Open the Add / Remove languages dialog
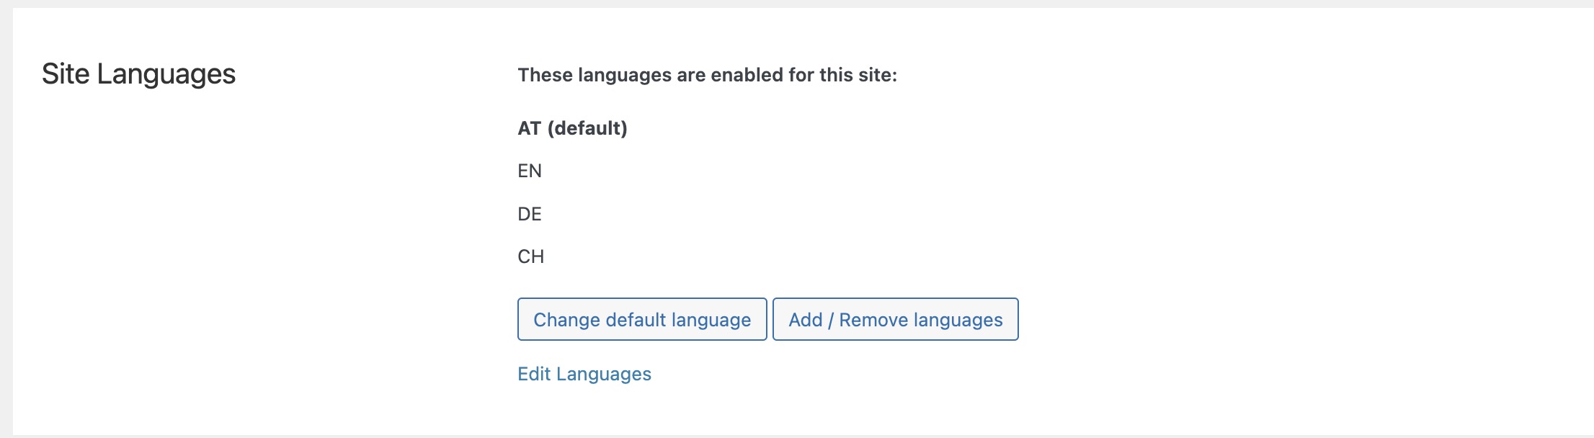This screenshot has width=1594, height=438. pyautogui.click(x=896, y=319)
